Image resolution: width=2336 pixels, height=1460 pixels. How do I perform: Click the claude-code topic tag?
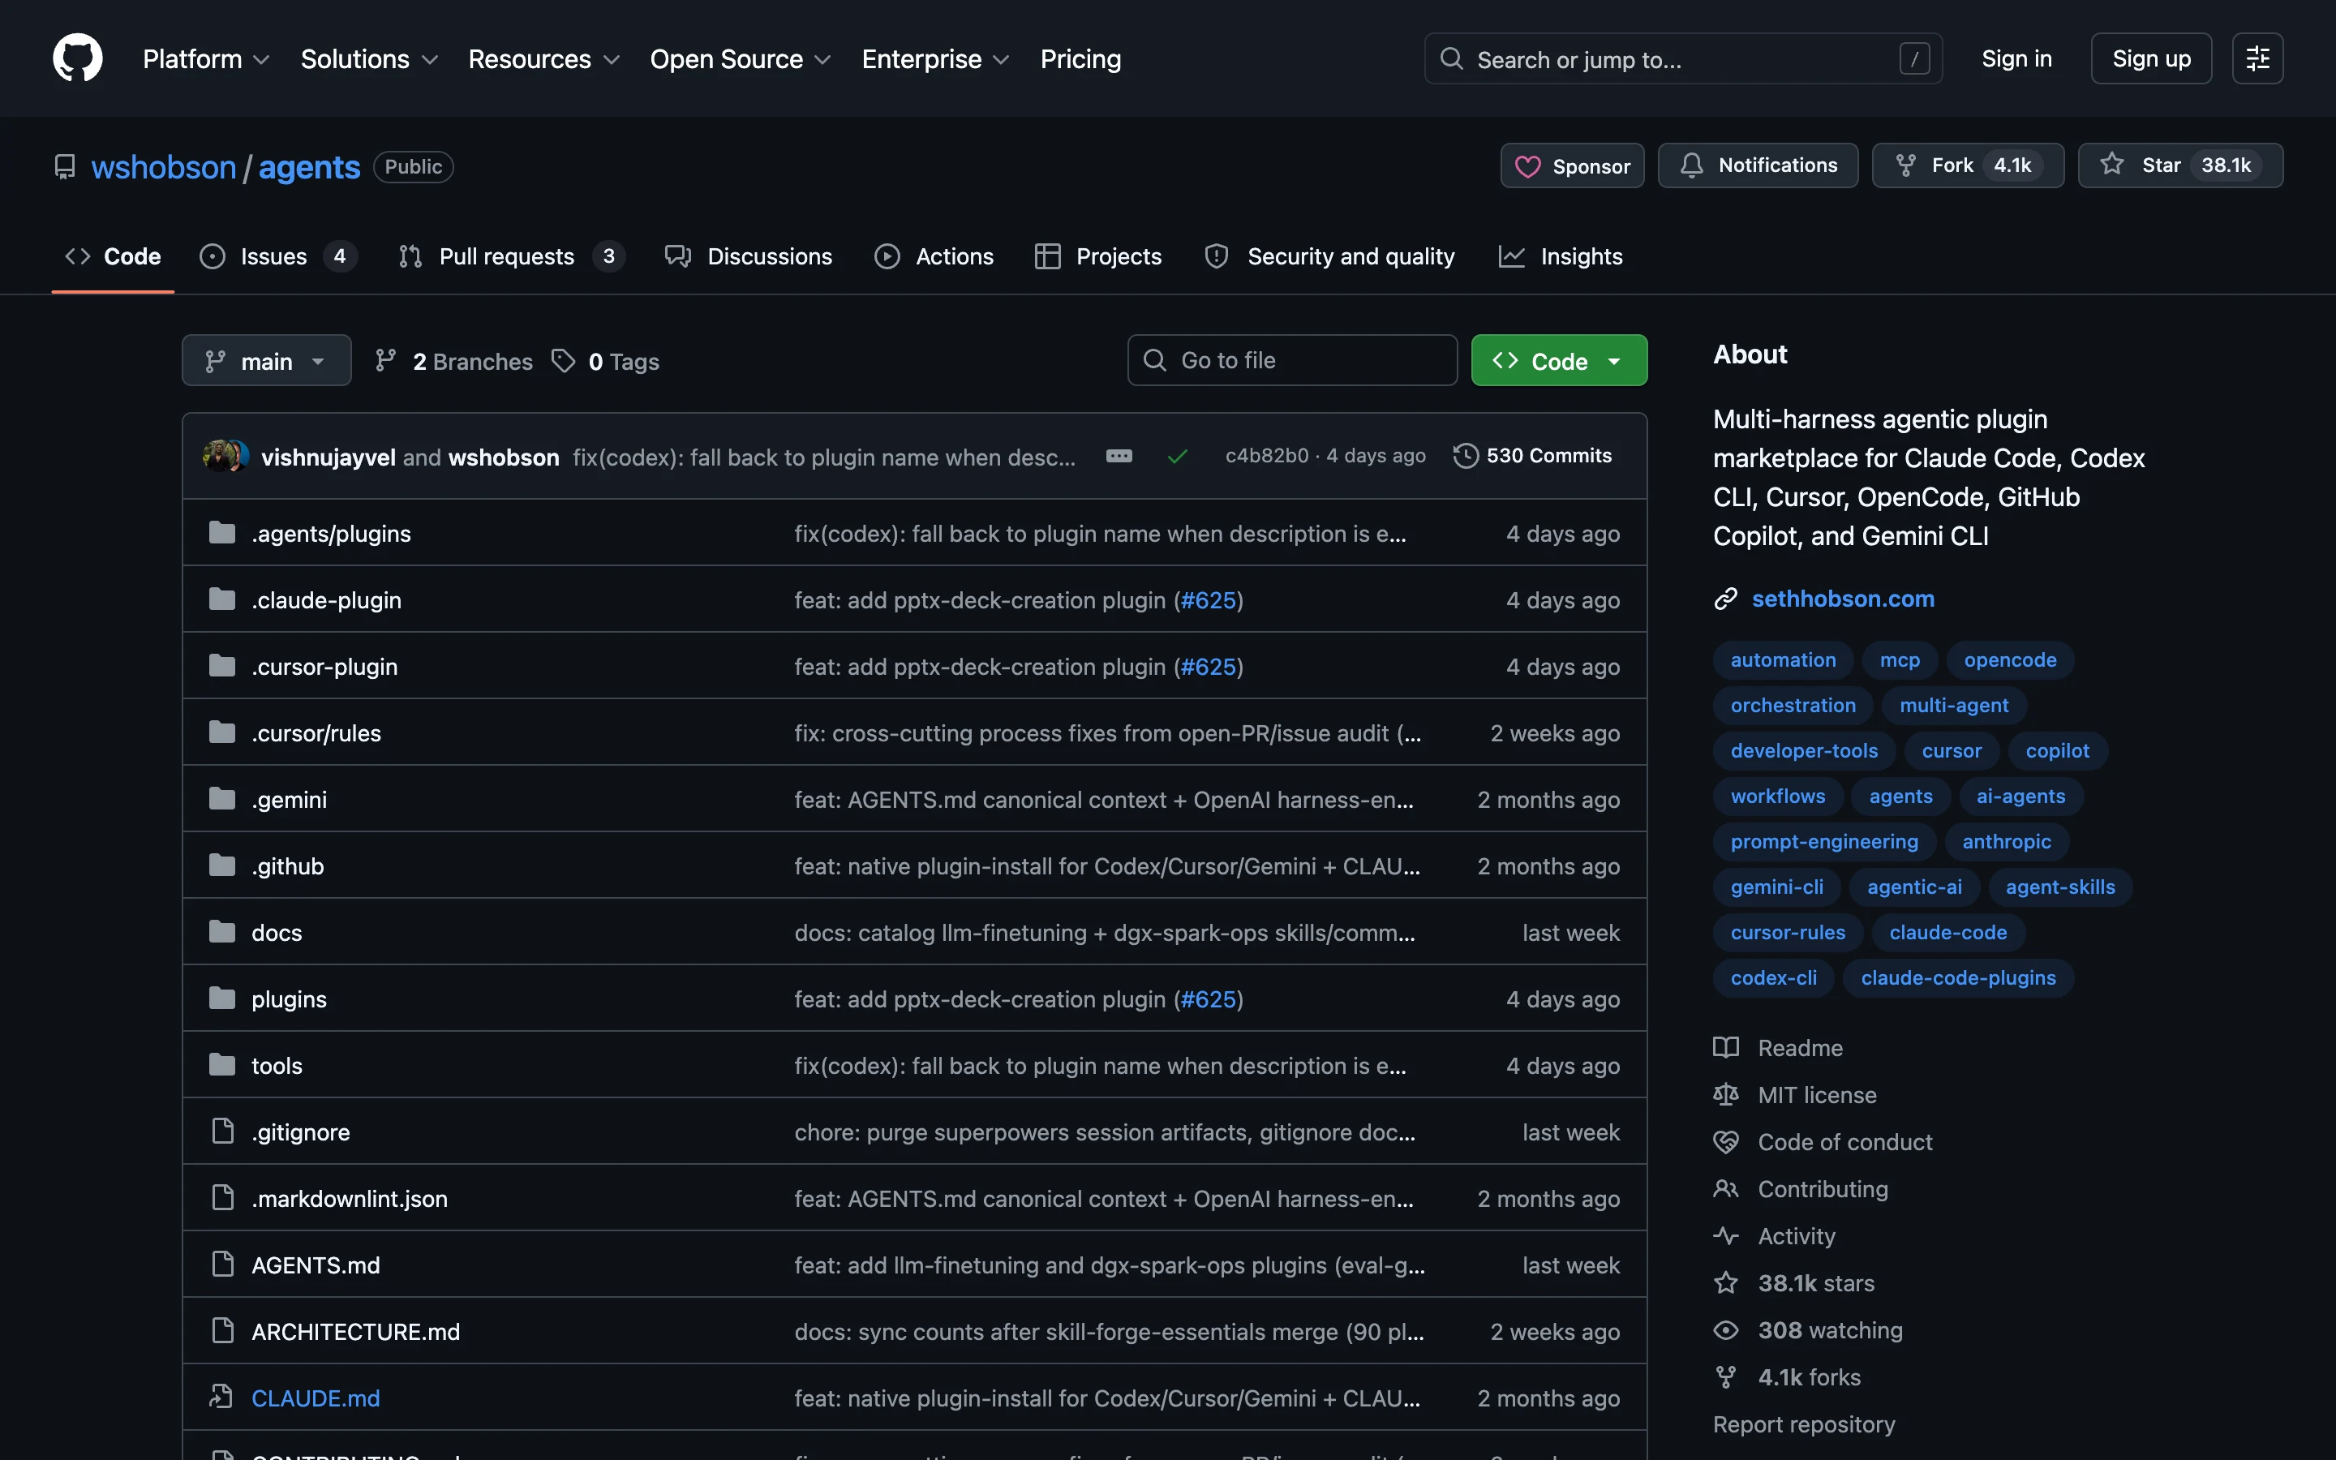pos(1948,932)
